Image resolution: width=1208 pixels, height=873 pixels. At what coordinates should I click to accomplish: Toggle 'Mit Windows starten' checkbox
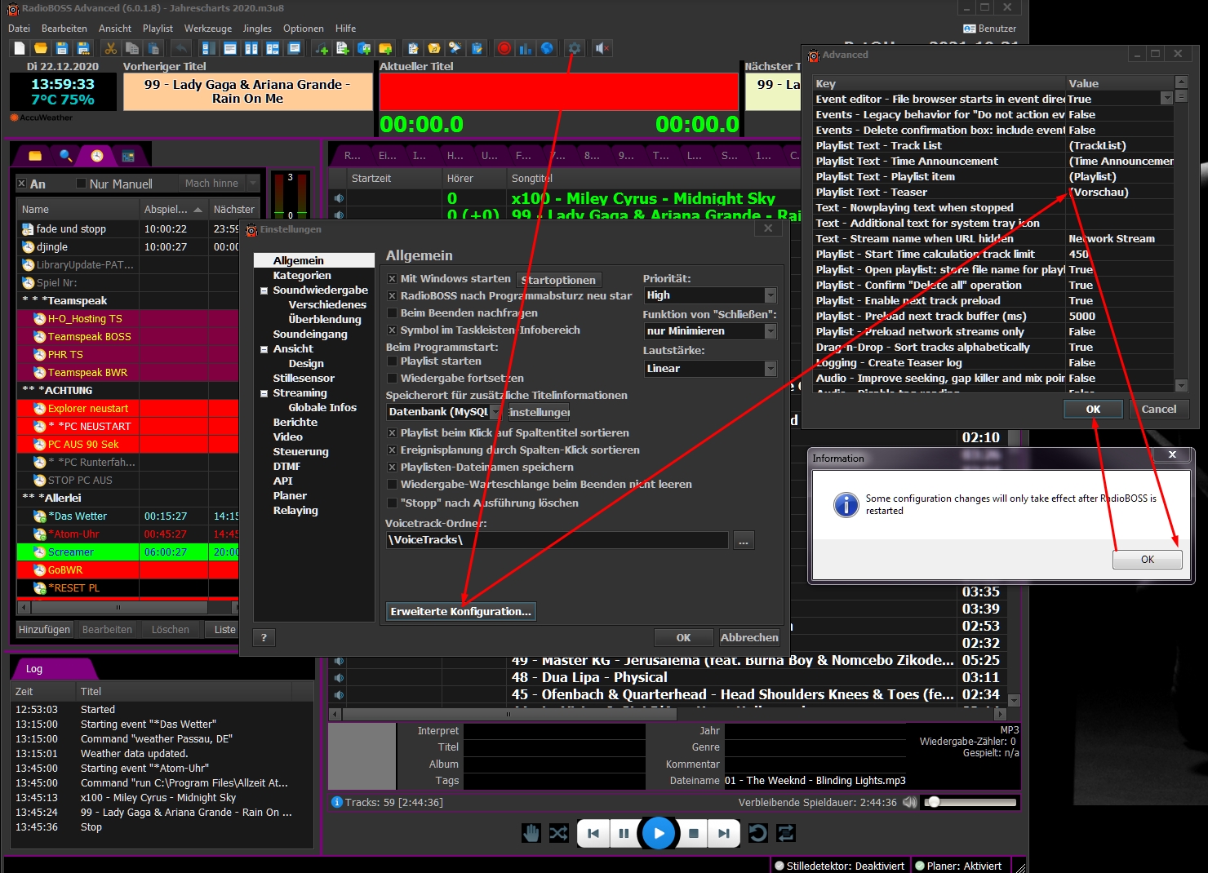click(x=392, y=278)
